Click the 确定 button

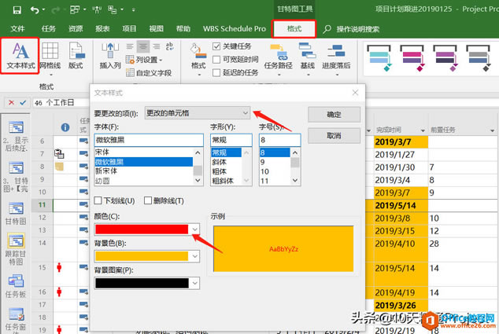(x=333, y=114)
